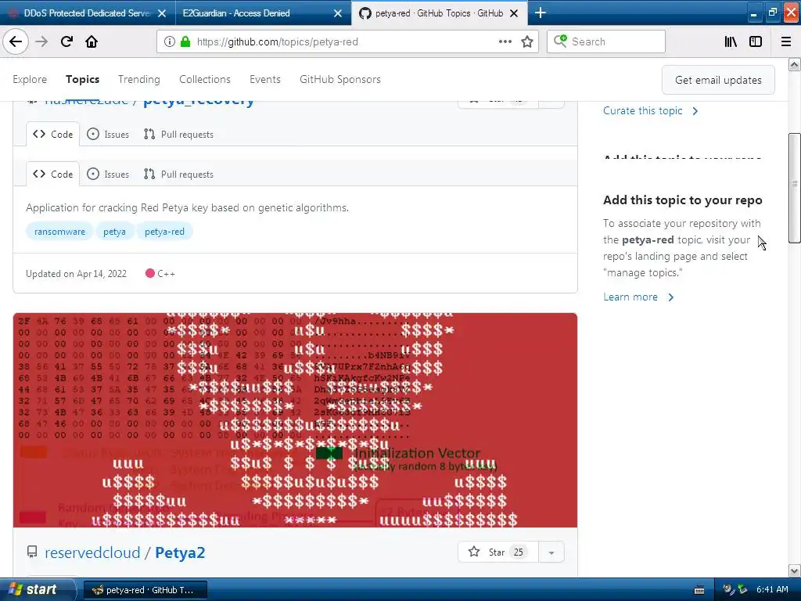This screenshot has width=801, height=601.
Task: Click the Updated on Apr 14, 2022 text
Action: tap(76, 273)
